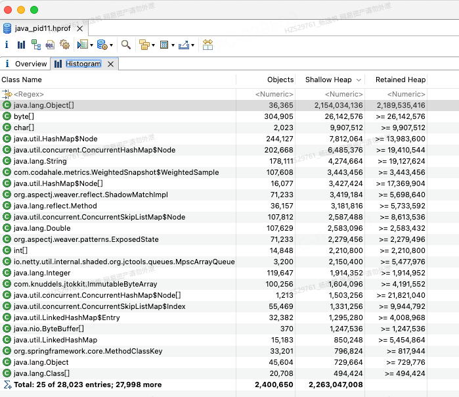The image size is (459, 397).
Task: Sort by Retained Heap column header
Action: tap(396, 80)
